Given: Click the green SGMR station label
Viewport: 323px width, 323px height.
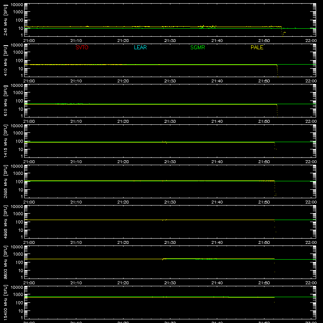Looking at the screenshot, I should pyautogui.click(x=197, y=47).
